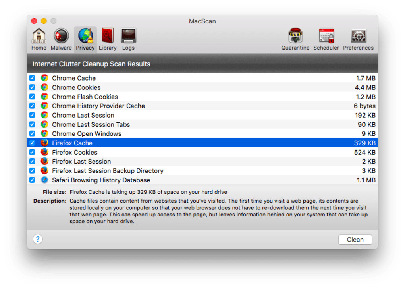Click the Chrome icon beside Chrome Open Windows
This screenshot has width=405, height=288.
click(44, 133)
